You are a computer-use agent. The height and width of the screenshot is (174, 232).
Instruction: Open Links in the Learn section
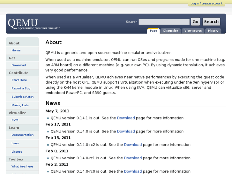tap(15, 143)
